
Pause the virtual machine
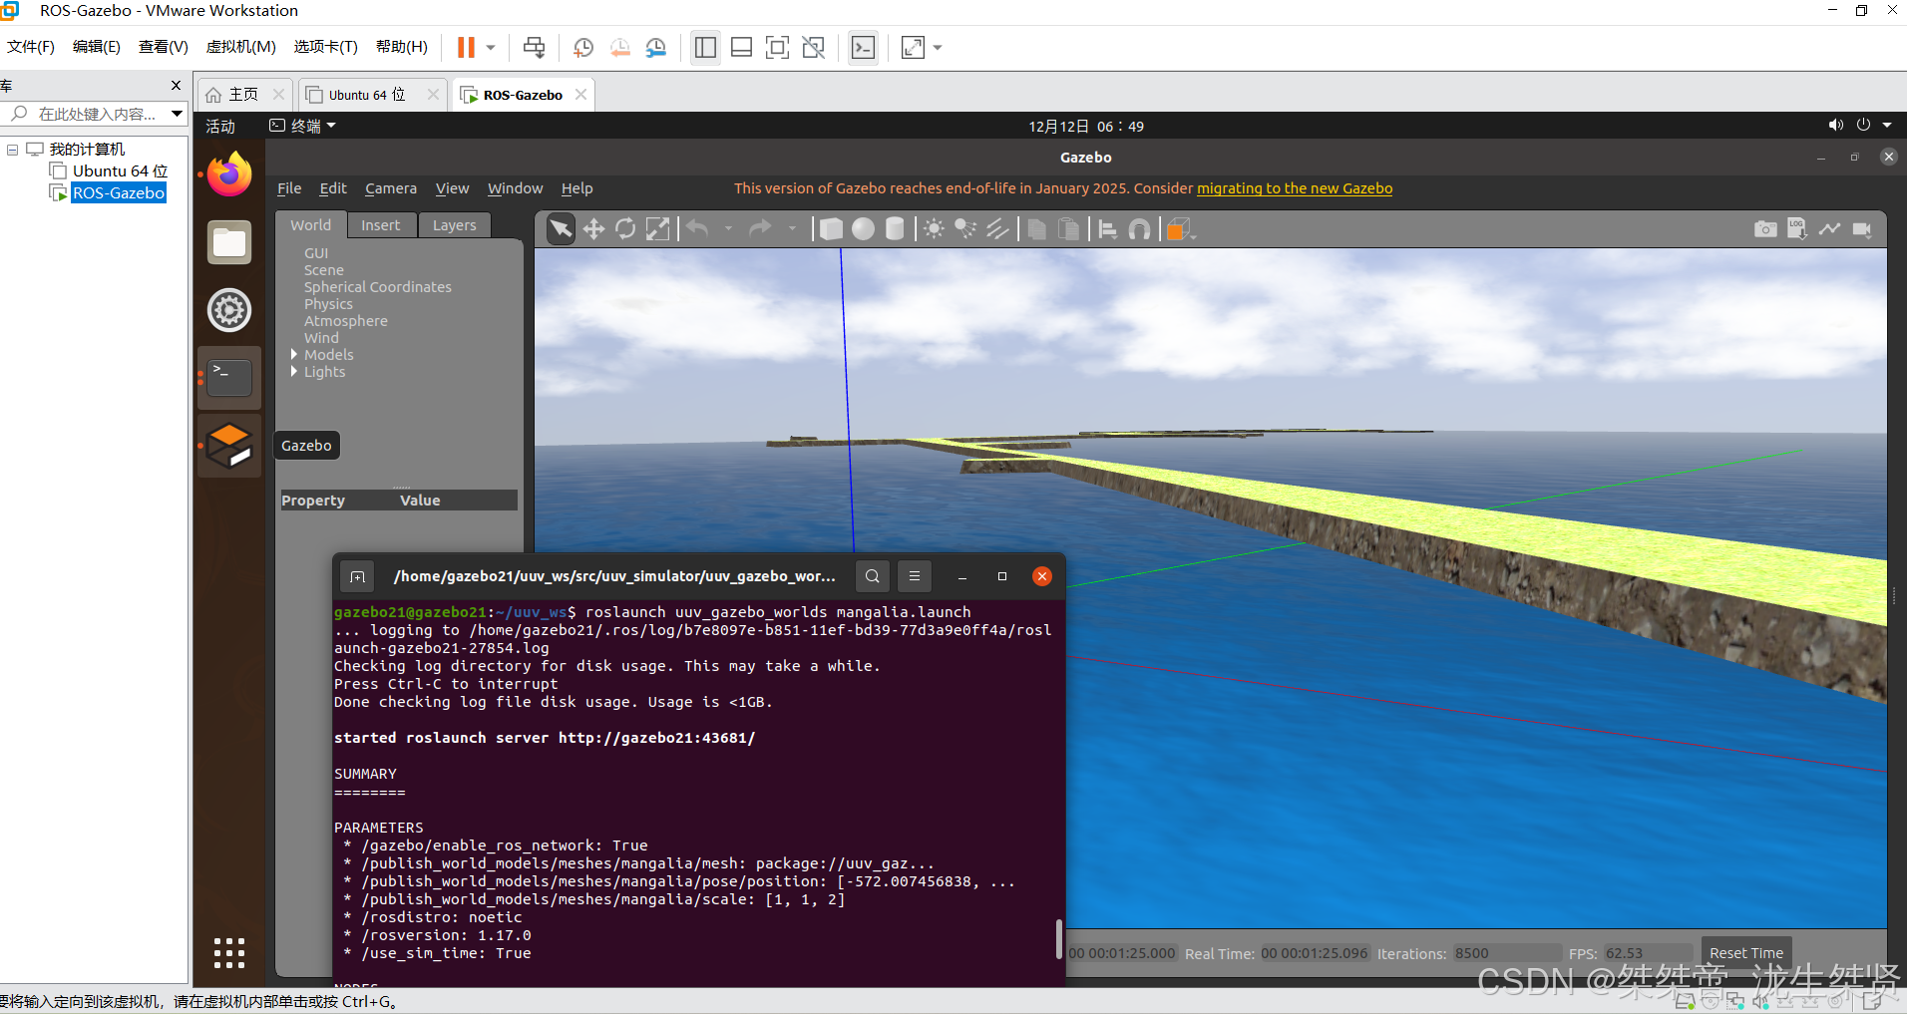pos(466,47)
